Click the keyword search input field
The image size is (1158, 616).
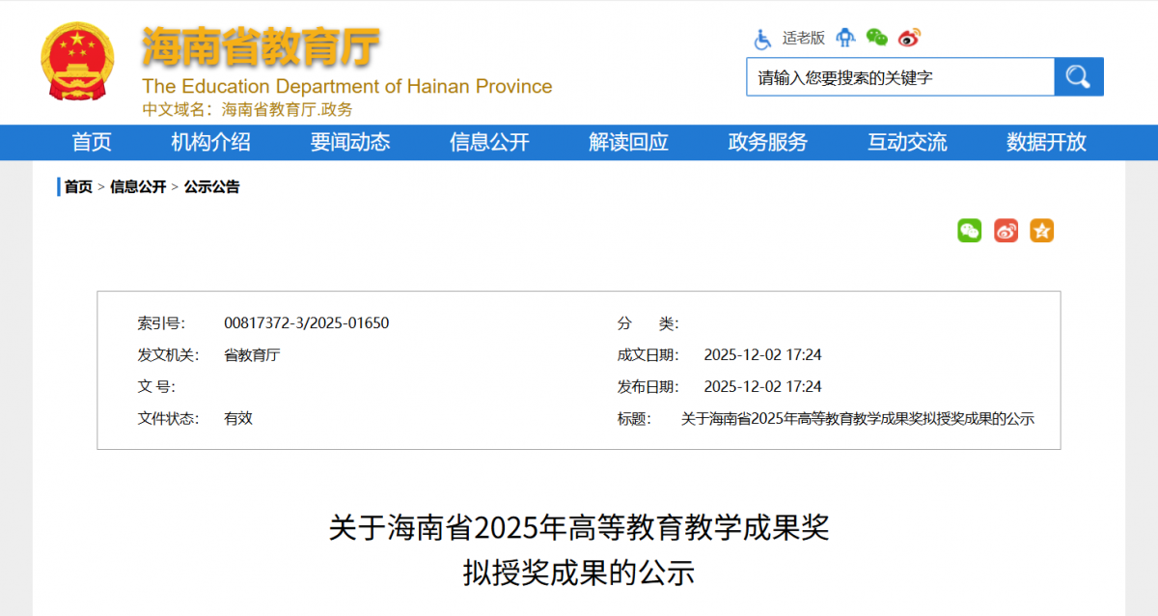pos(899,77)
